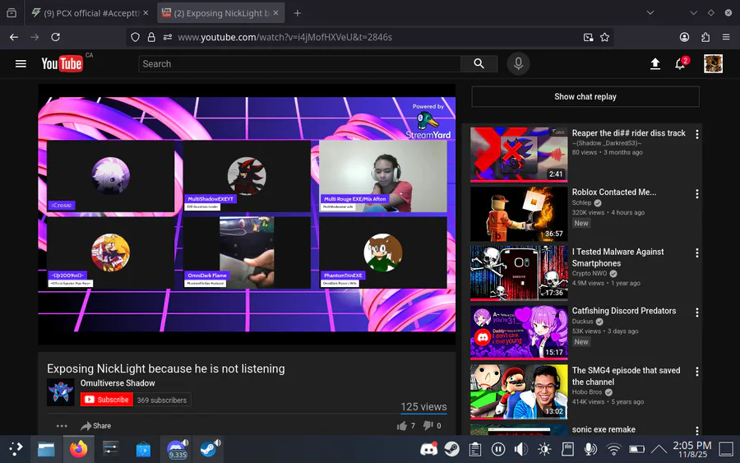Open Wi-Fi network tray icon
The width and height of the screenshot is (740, 463).
click(613, 449)
